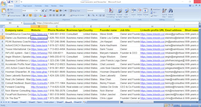Open the website link for Forward Coaching
Viewport: 201px width, 107px height.
[39, 87]
